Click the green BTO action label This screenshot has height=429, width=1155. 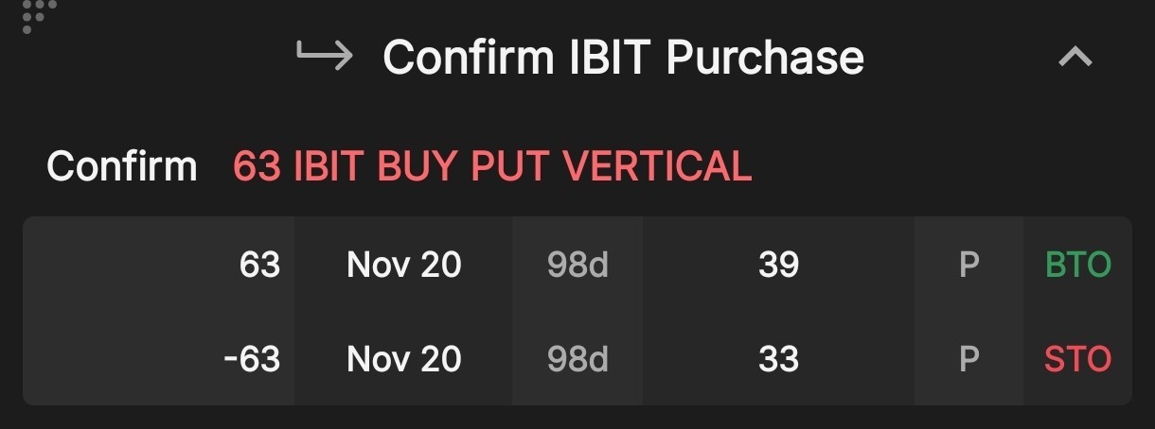(1078, 265)
